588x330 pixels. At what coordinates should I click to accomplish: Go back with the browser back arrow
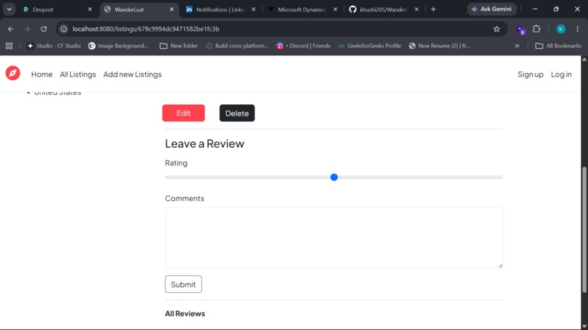(10, 29)
